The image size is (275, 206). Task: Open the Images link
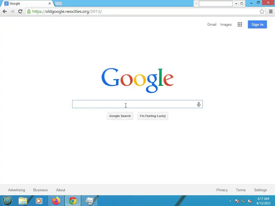226,25
